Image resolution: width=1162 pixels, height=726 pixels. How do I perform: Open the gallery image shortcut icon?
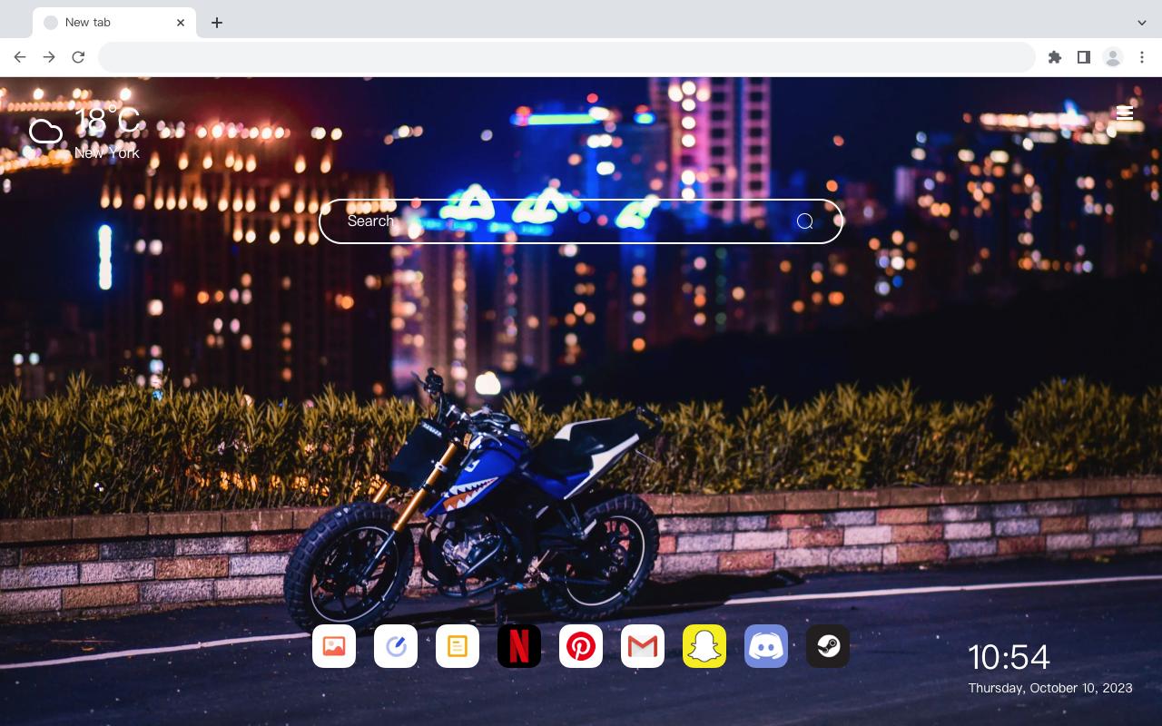click(334, 646)
